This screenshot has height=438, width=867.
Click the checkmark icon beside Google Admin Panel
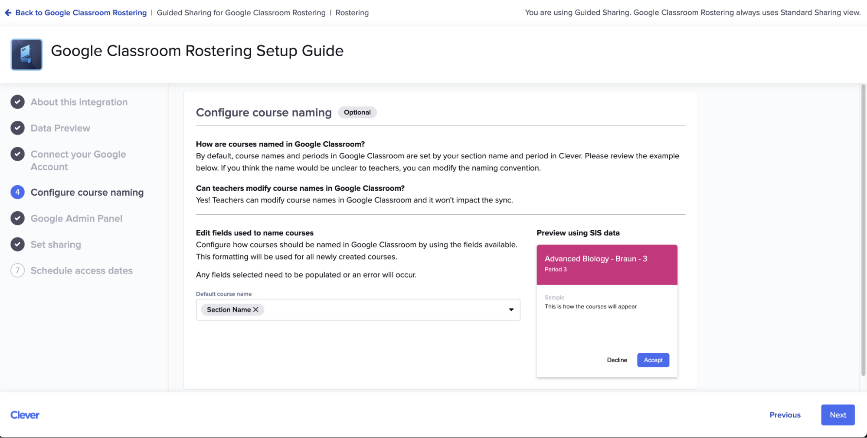[x=17, y=218]
